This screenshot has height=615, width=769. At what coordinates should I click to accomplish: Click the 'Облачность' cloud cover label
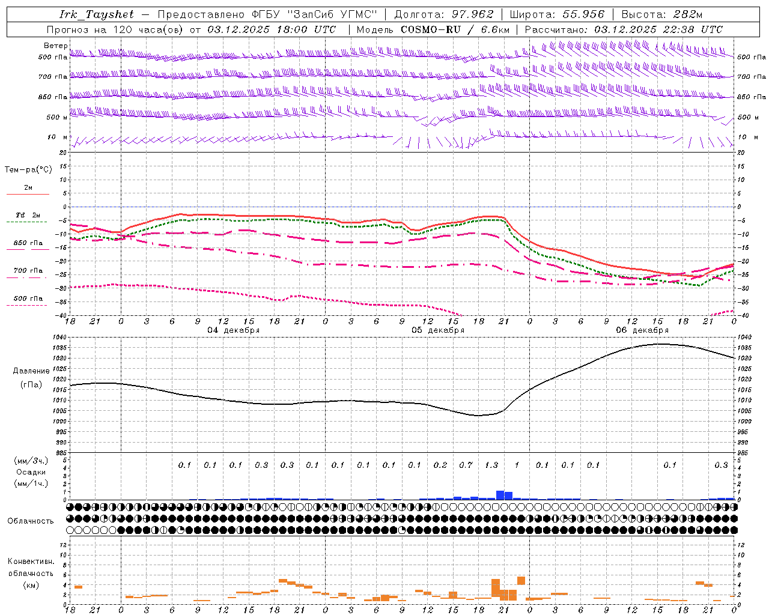coord(31,521)
